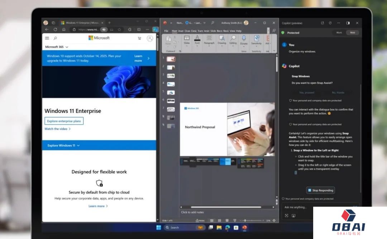Open Copilot more options menu
This screenshot has width=387, height=239.
click(339, 23)
